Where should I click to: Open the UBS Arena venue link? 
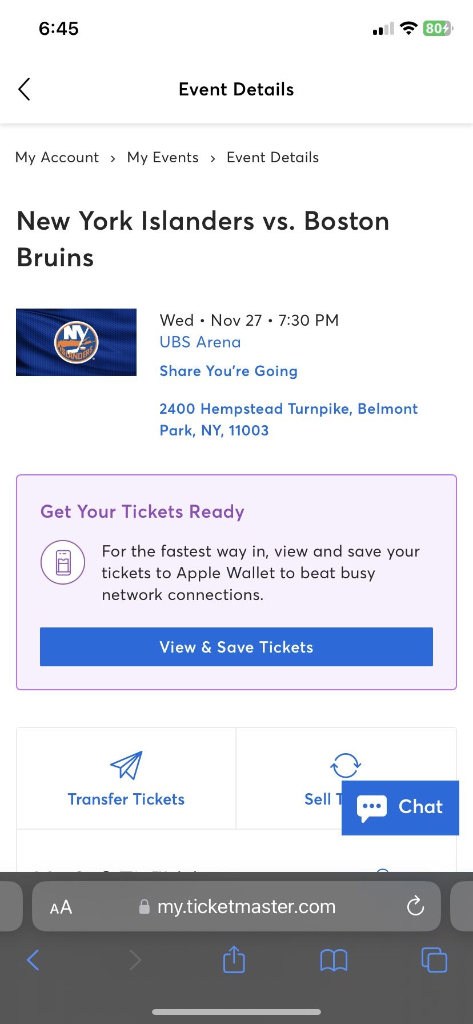[x=200, y=342]
